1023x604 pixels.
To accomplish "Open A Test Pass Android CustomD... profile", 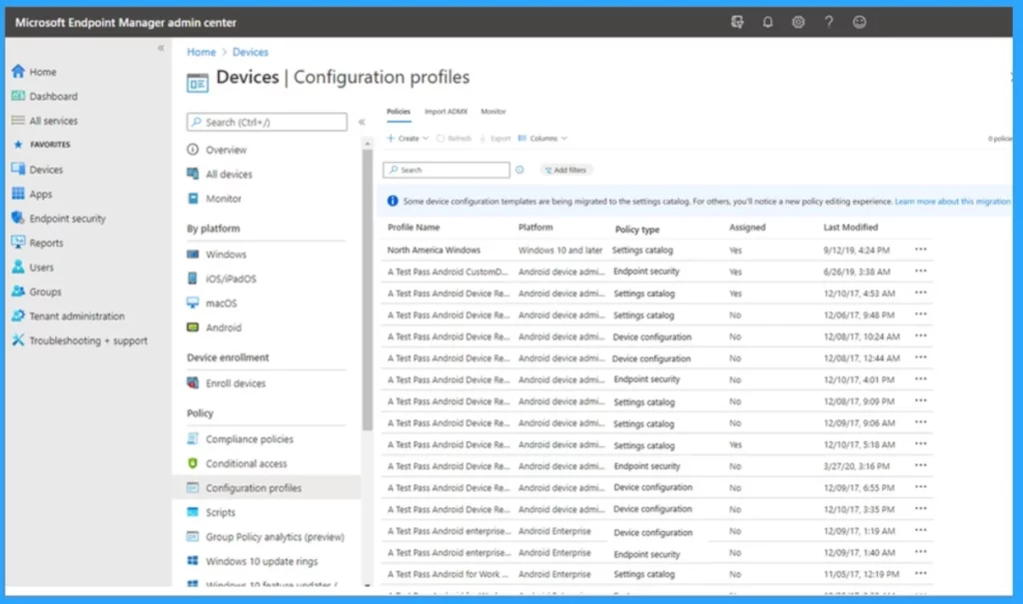I will tap(448, 272).
